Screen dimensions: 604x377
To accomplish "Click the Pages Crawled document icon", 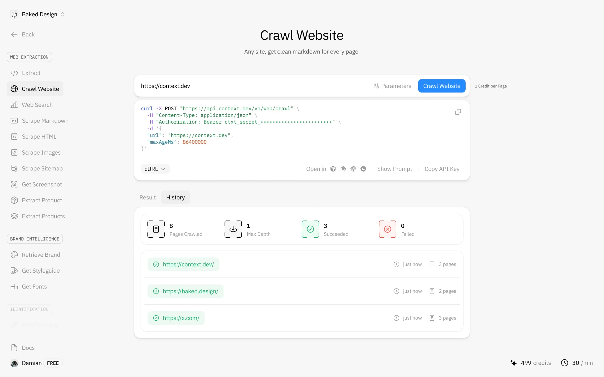I will (156, 229).
